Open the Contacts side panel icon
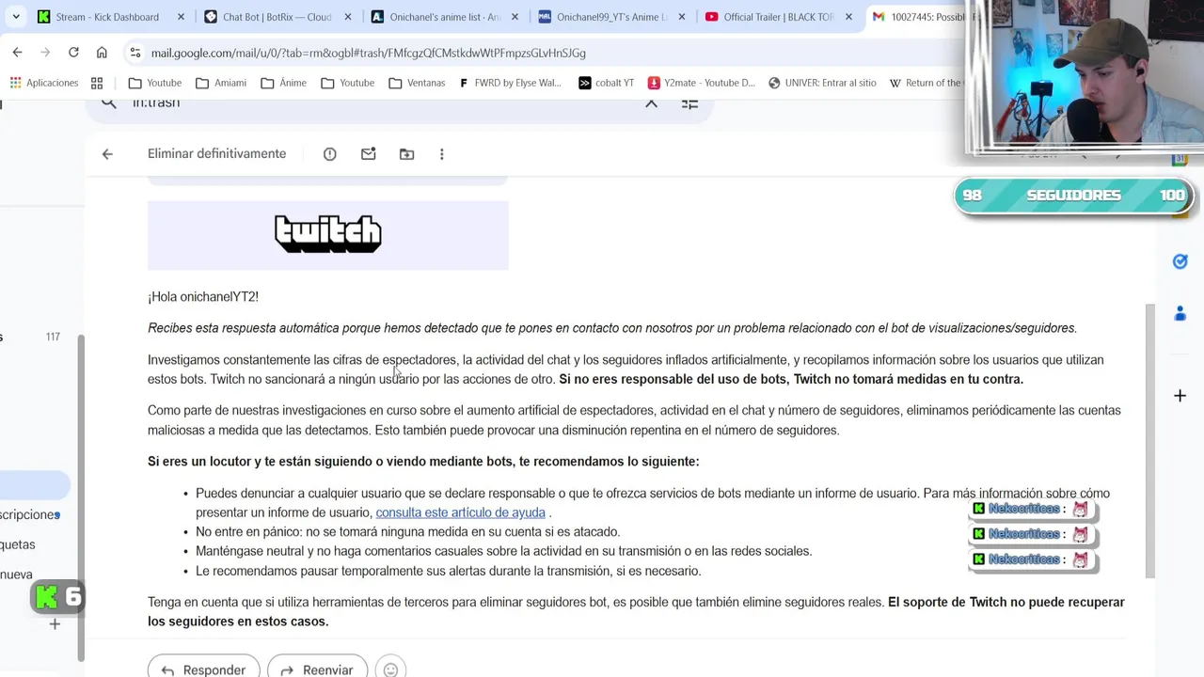Screen dimensions: 1204x677 (x=1180, y=313)
